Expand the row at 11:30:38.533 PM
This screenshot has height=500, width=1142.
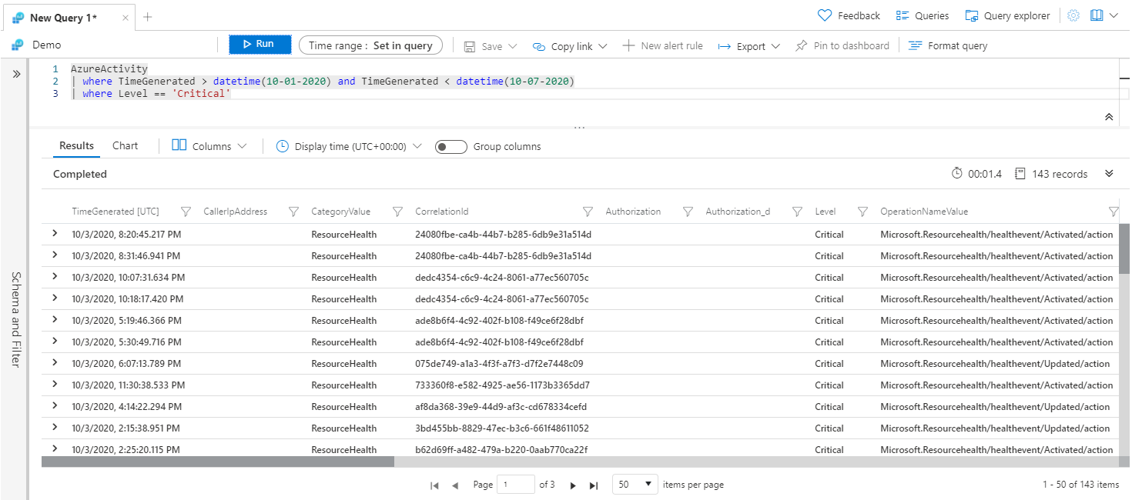coord(55,385)
